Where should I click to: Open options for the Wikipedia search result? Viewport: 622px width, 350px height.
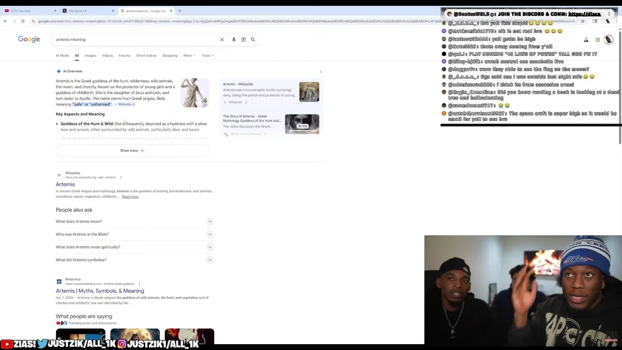[x=121, y=177]
